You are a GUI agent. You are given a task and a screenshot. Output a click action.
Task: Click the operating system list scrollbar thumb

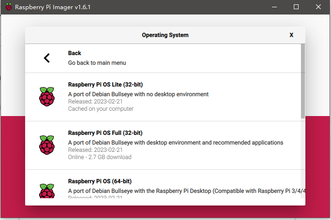coord(303,81)
